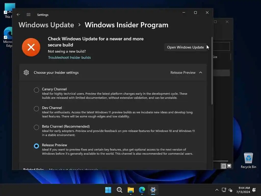Viewport: 261px width, 196px height.
Task: Close the background window
Action: pos(227,22)
